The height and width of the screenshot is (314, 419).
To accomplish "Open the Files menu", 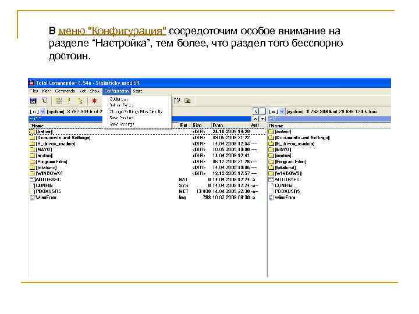I will tap(34, 91).
